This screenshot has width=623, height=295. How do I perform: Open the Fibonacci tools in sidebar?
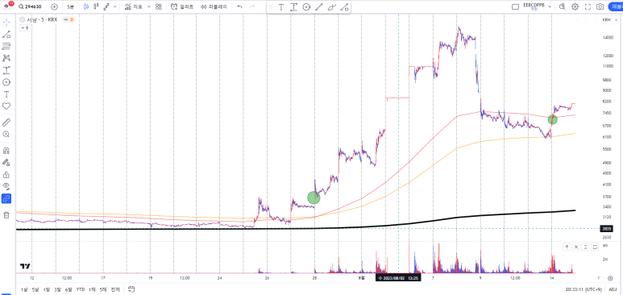pos(6,47)
